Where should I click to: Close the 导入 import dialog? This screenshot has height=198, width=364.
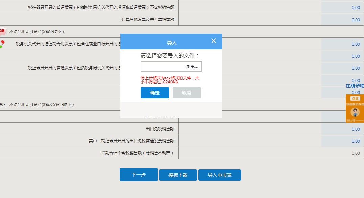coord(213,41)
